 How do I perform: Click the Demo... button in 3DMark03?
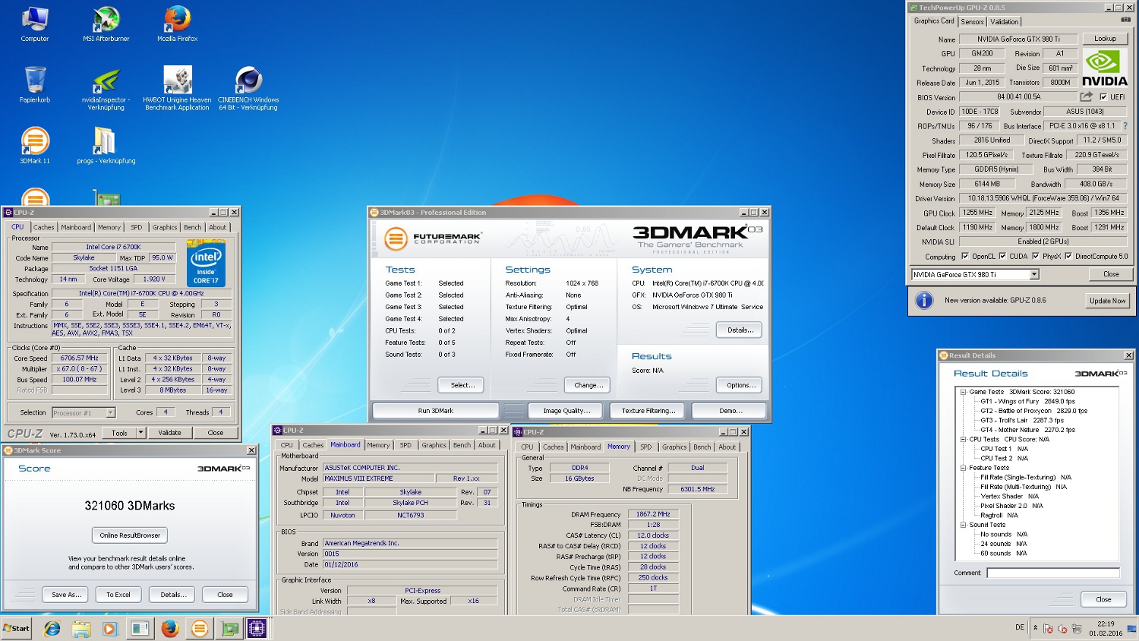pyautogui.click(x=730, y=411)
